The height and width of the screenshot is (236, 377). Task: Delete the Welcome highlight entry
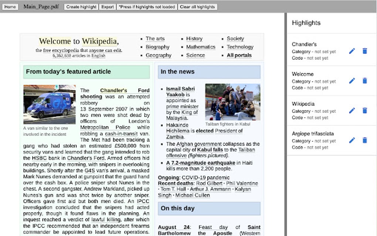(x=365, y=81)
